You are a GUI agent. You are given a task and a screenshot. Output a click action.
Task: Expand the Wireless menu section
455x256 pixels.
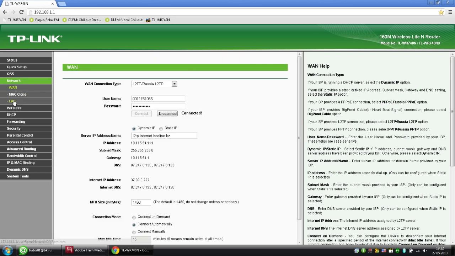26,108
